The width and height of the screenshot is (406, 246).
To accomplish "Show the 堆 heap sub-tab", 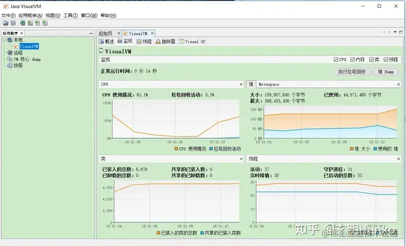I will [x=251, y=84].
